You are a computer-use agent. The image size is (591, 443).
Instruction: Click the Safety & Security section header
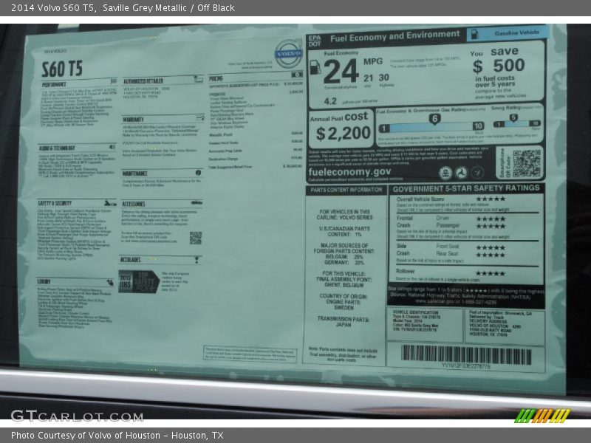point(77,203)
